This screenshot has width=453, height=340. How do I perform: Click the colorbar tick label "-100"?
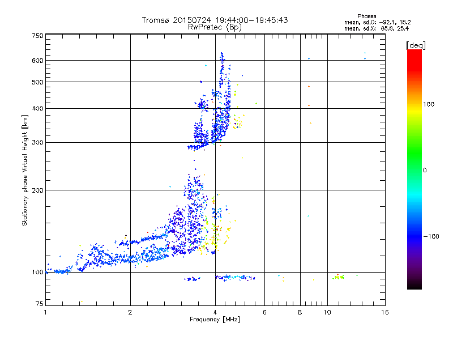(x=431, y=236)
